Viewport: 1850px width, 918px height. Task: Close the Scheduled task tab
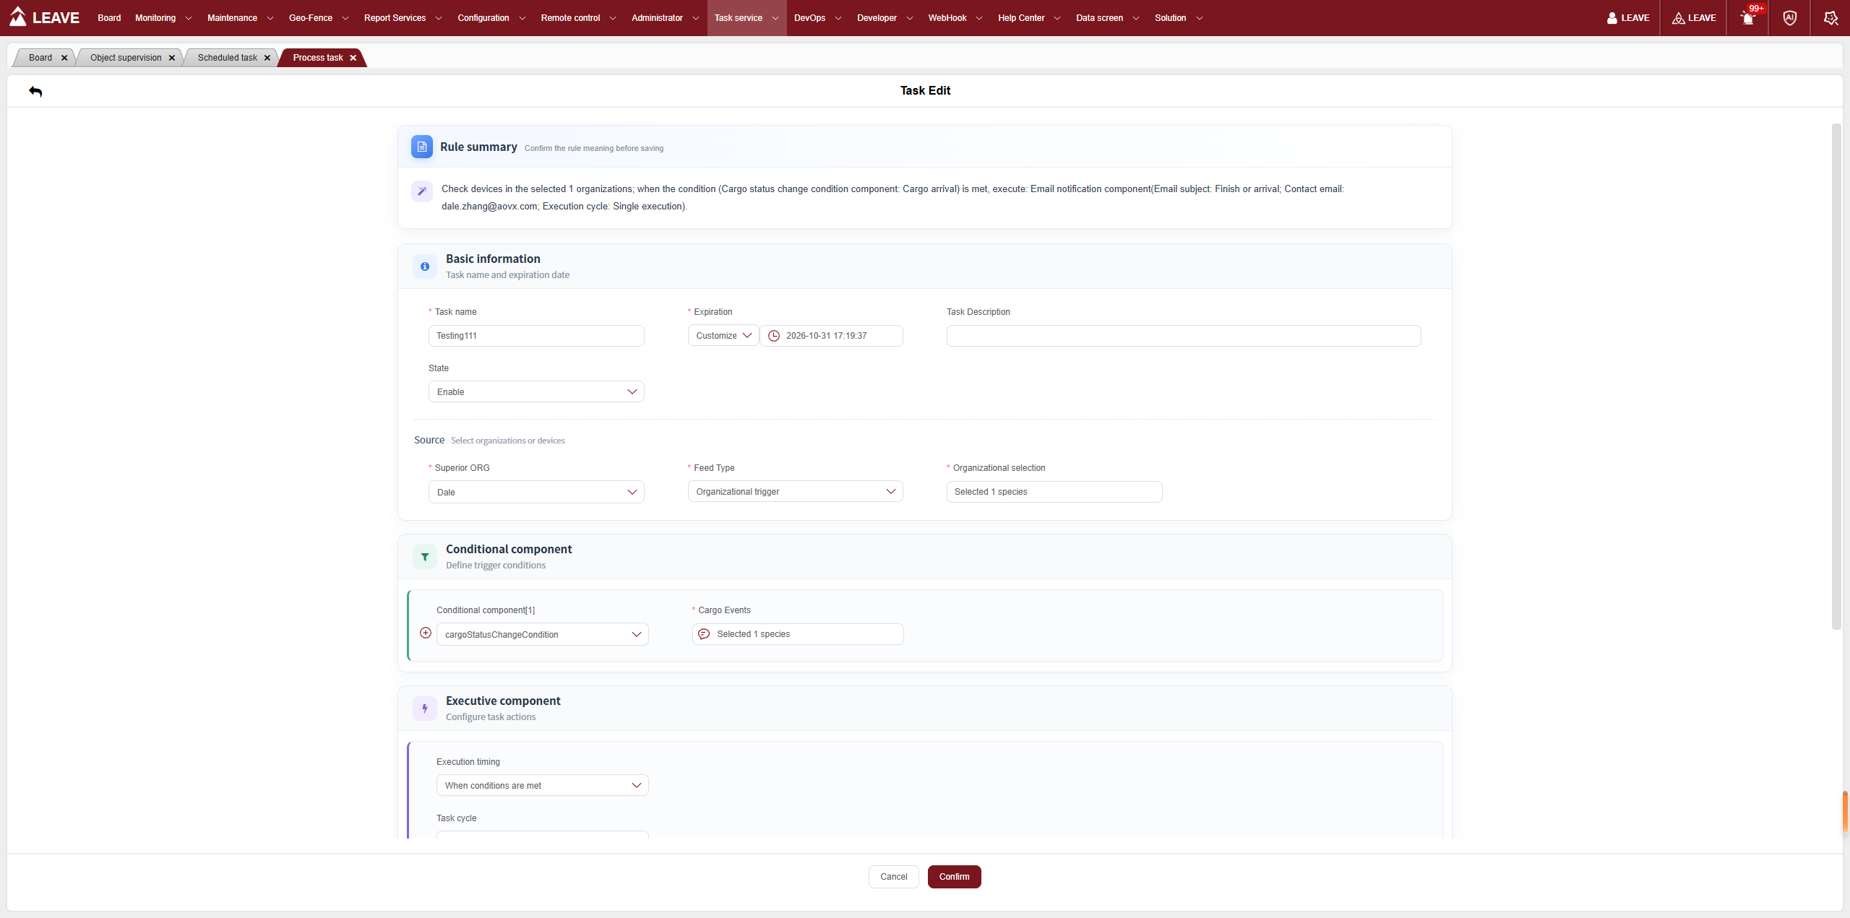pyautogui.click(x=267, y=58)
